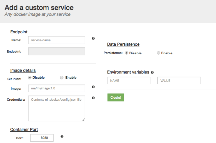The height and width of the screenshot is (143, 216).
Task: Click the Image: label
Action: click(16, 89)
